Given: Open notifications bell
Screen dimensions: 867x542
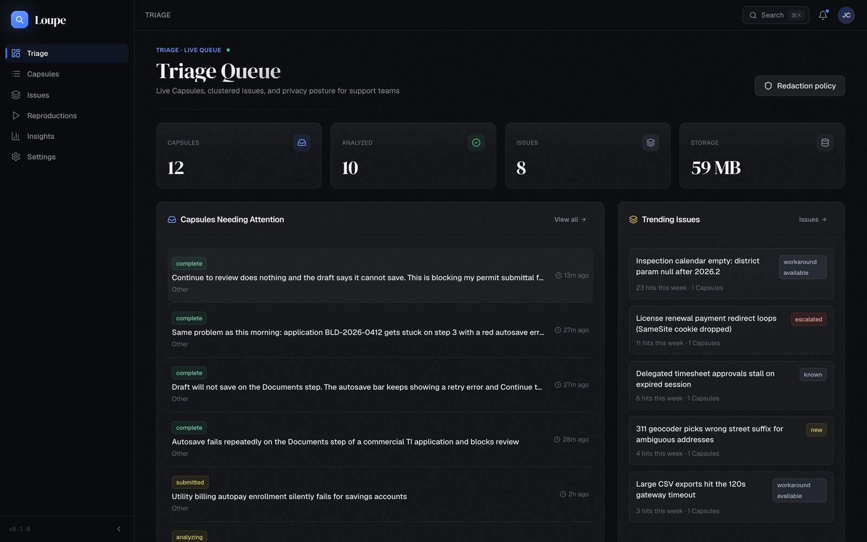Looking at the screenshot, I should [x=823, y=15].
